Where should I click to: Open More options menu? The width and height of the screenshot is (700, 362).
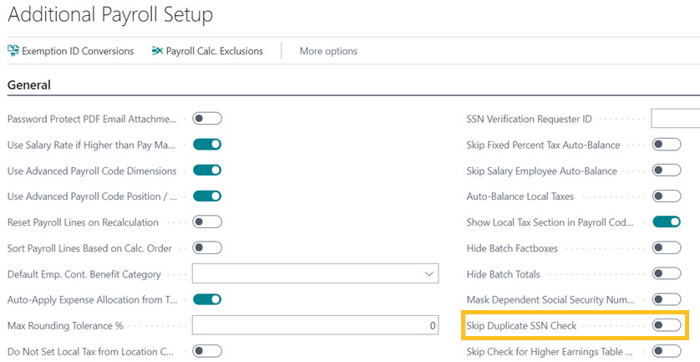click(328, 51)
